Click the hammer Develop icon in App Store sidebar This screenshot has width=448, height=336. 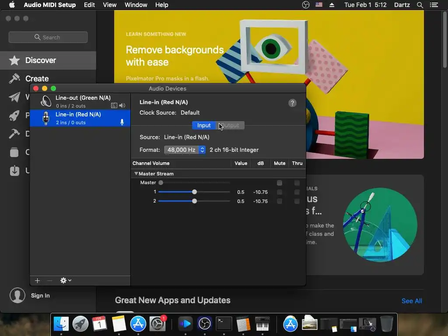pyautogui.click(x=14, y=134)
